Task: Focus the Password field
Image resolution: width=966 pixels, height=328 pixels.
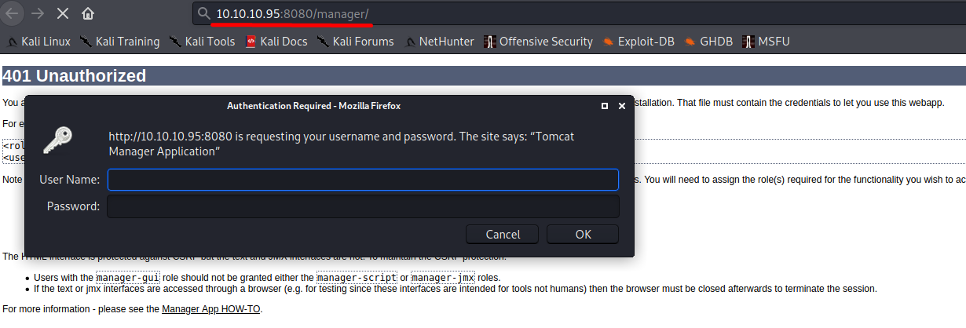Action: [363, 206]
